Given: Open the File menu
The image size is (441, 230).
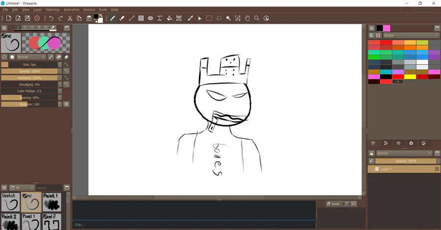Looking at the screenshot, I should click(x=5, y=10).
